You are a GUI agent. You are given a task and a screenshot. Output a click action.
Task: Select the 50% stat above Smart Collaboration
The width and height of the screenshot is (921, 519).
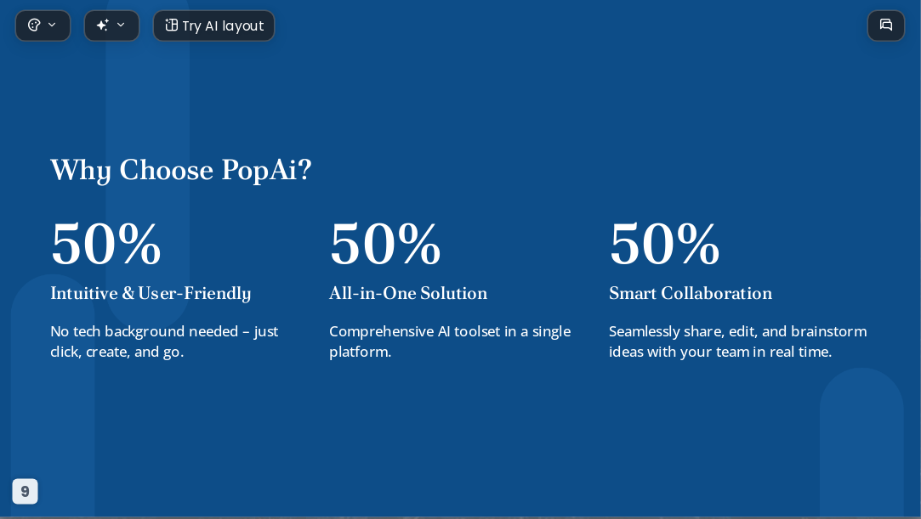[664, 244]
